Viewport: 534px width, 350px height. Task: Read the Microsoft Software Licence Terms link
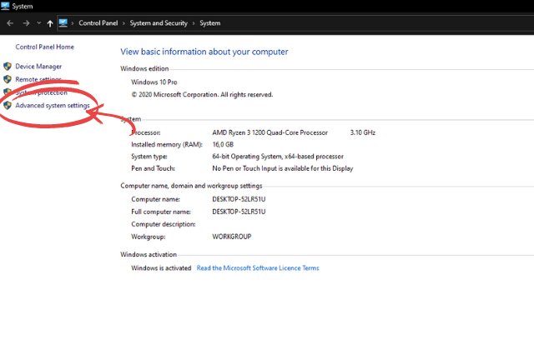pos(258,268)
